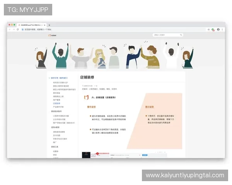Go back using the browser back arrow
232x185 pixels.
pos(10,30)
